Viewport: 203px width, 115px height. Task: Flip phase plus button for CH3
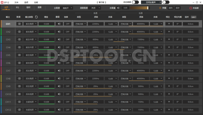click(169, 39)
